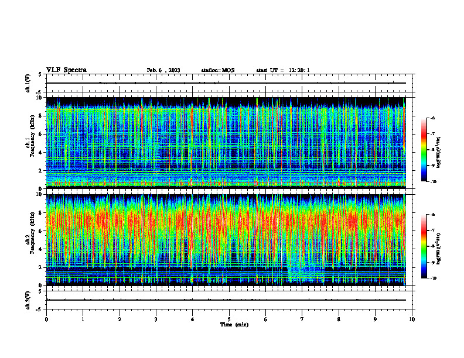Click time axis tick label "5"
This screenshot has height=358, width=464.
[229, 319]
